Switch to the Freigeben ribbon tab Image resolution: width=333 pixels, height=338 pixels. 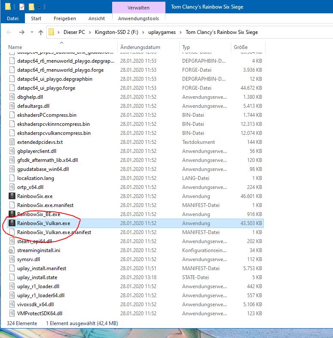click(x=65, y=18)
